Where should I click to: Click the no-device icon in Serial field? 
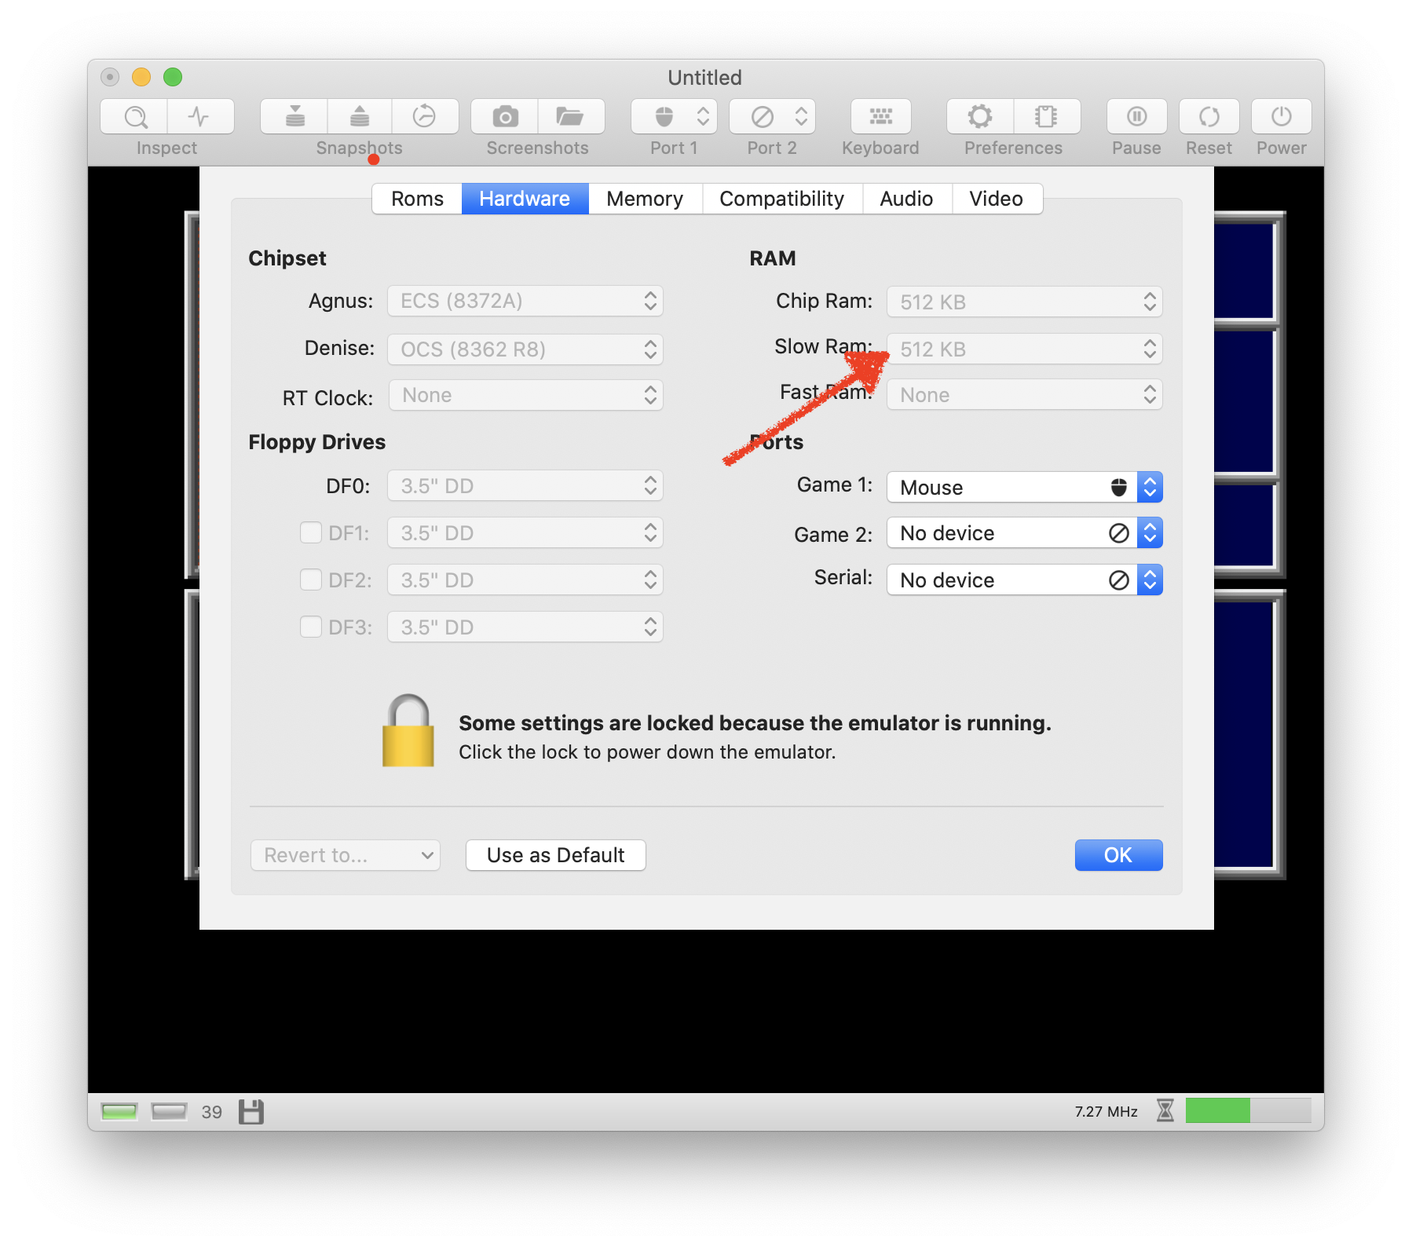1119,580
